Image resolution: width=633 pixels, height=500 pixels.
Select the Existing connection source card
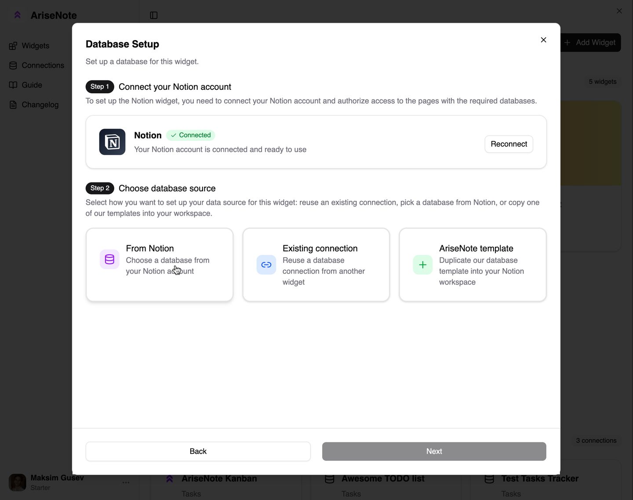pos(316,265)
